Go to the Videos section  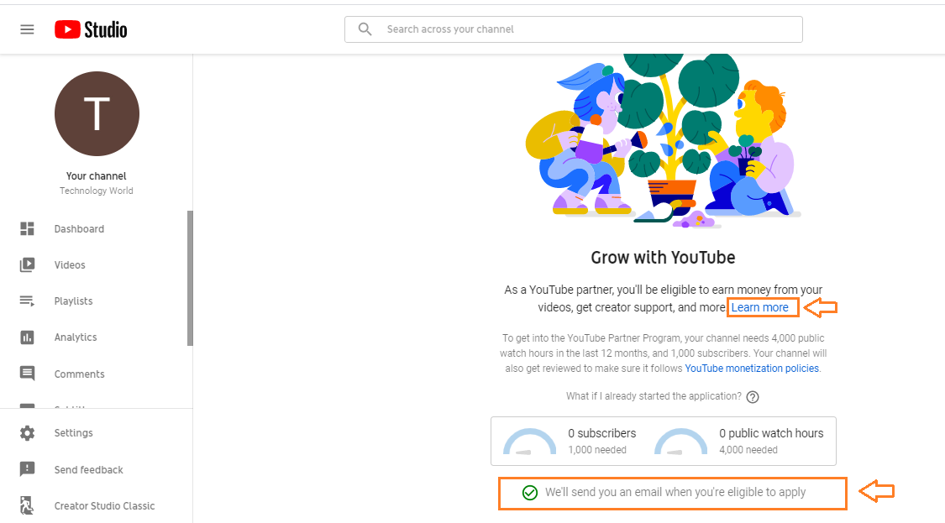click(x=70, y=265)
